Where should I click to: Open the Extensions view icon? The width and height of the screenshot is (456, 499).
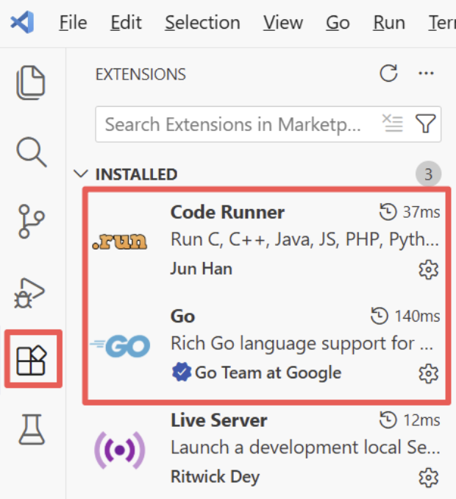coord(32,360)
